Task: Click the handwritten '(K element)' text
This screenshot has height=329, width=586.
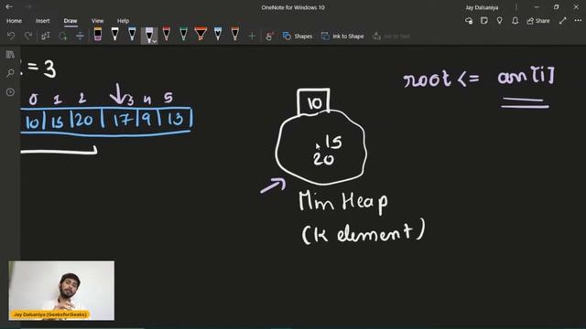Action: (x=363, y=232)
